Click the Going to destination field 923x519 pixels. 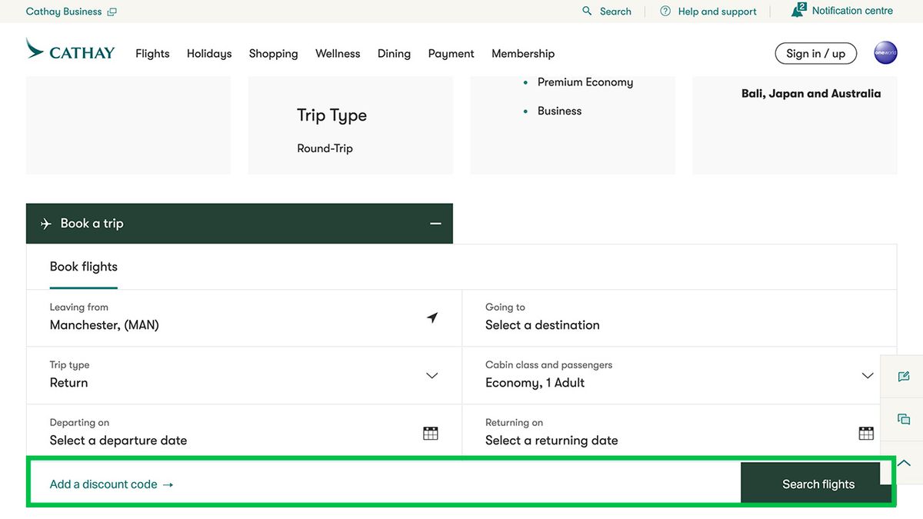coord(542,324)
